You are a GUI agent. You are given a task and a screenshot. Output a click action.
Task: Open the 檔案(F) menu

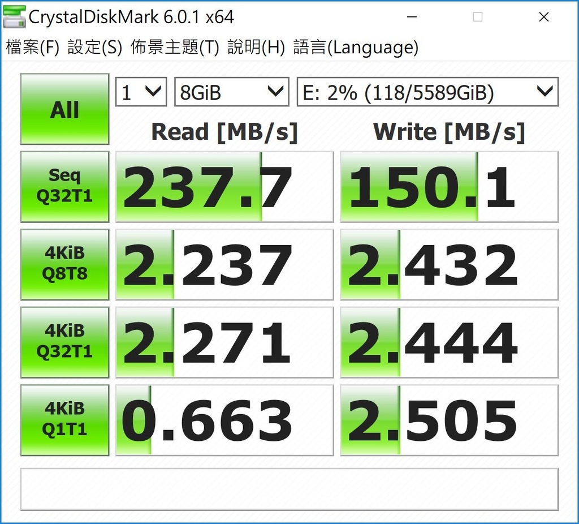[33, 48]
